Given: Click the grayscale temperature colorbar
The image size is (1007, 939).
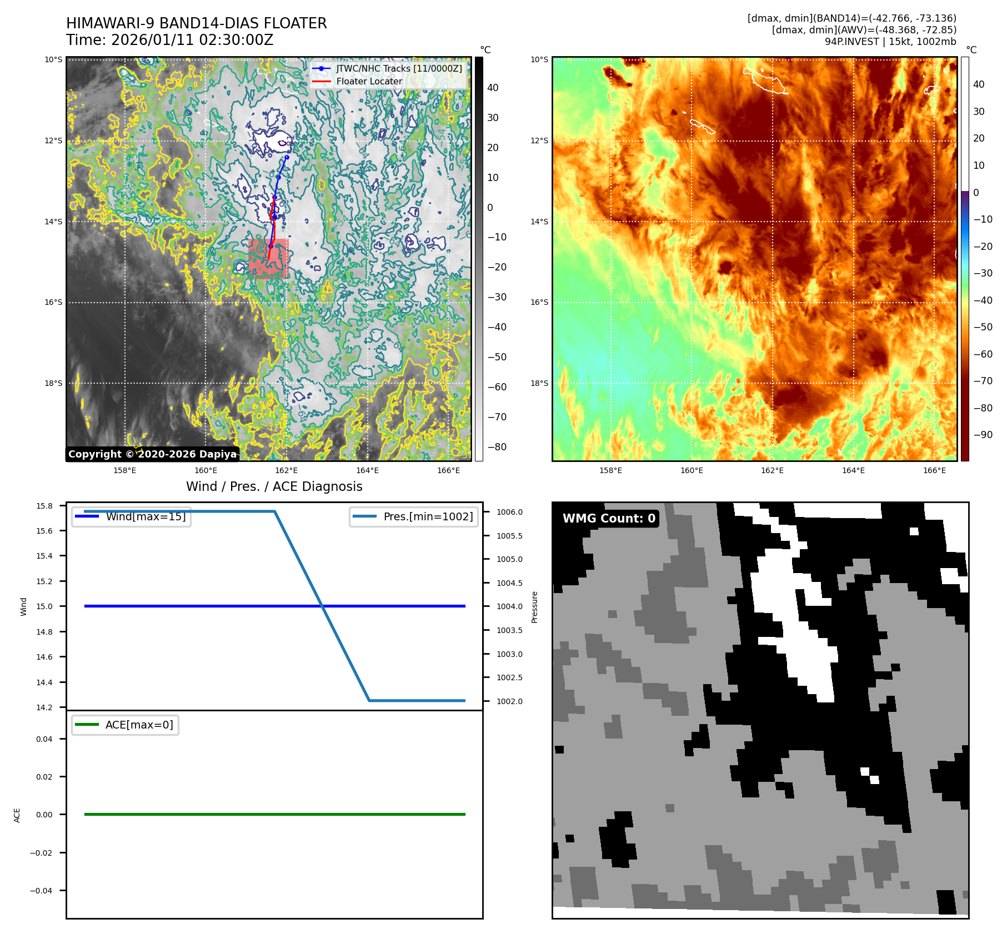Looking at the screenshot, I should 479,259.
